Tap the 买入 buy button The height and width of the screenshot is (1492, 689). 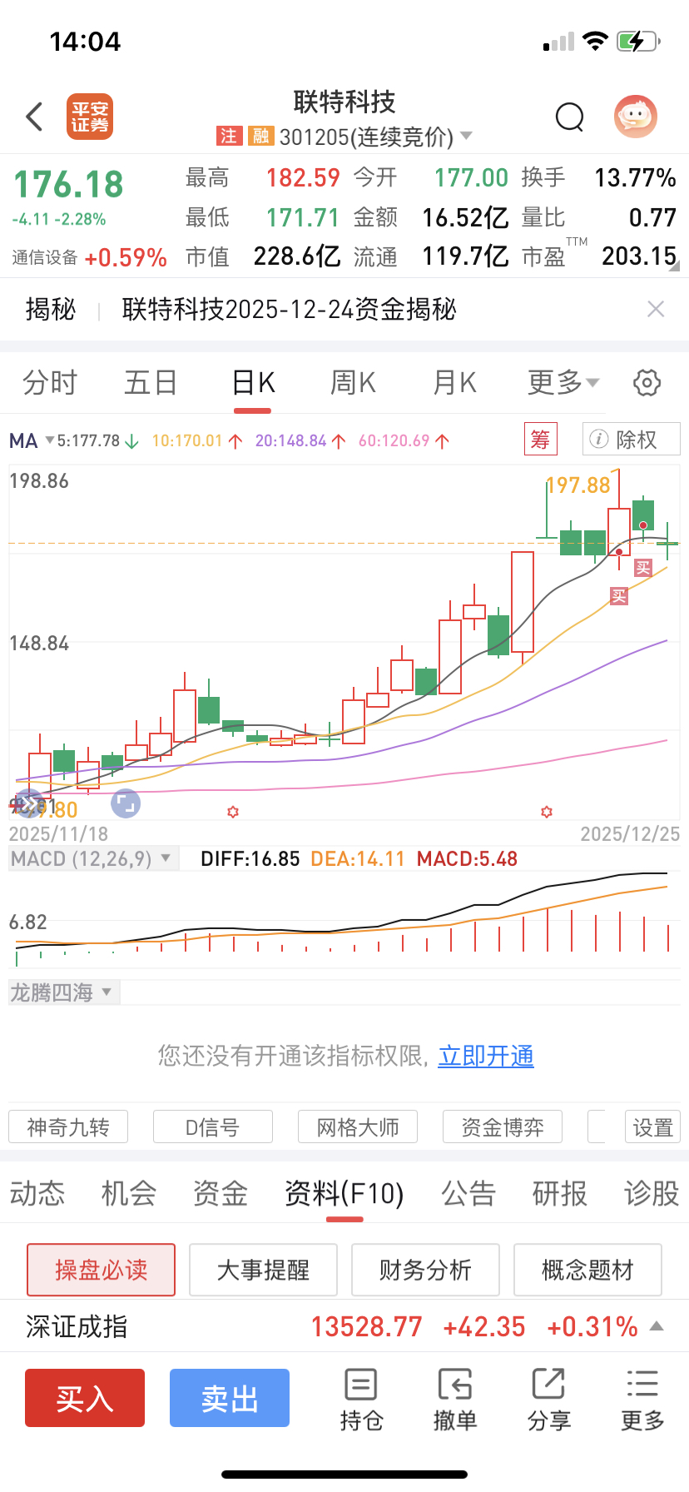coord(85,1398)
